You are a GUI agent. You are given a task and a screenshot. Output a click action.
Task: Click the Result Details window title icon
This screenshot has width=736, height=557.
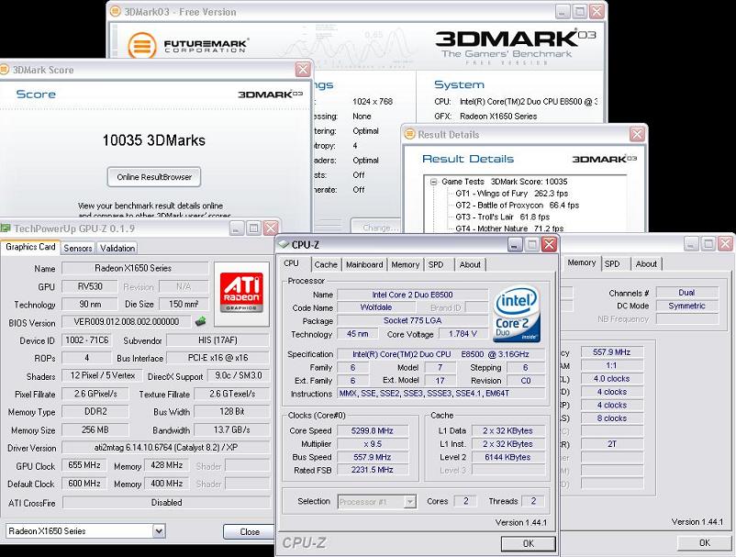[x=410, y=134]
